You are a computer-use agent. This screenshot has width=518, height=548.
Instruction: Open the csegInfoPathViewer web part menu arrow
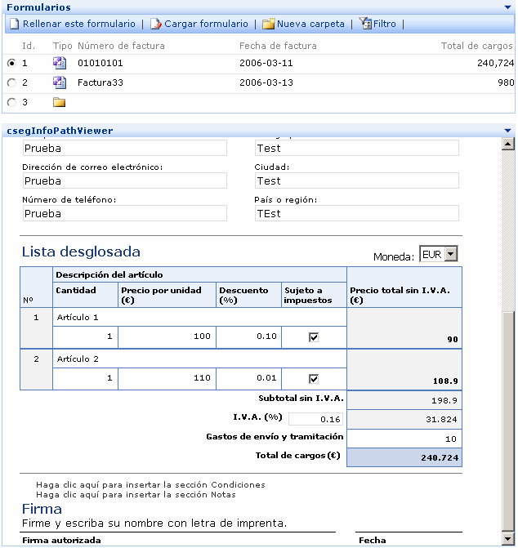(x=508, y=131)
